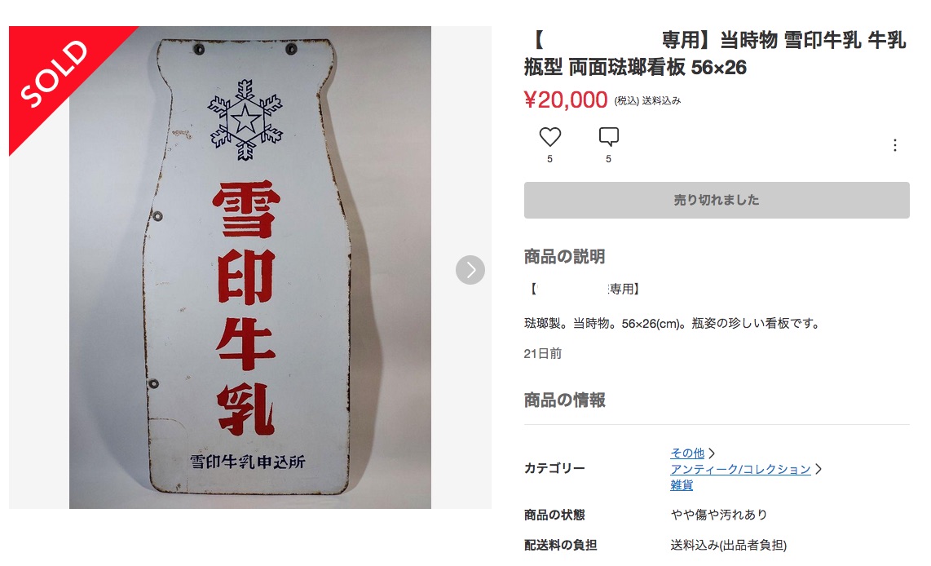Click the product title heading text
931x566 pixels.
(715, 54)
